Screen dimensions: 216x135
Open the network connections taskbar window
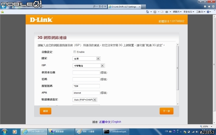tap(61, 132)
